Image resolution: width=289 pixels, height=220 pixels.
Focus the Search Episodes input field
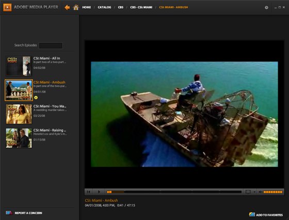[51, 45]
